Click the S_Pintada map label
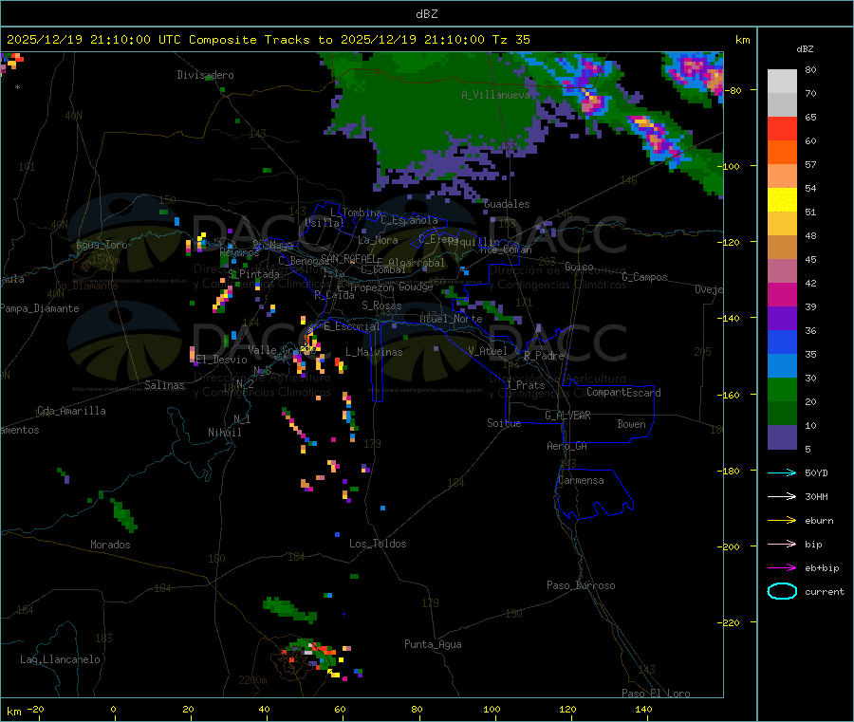The height and width of the screenshot is (722, 854). 253,274
